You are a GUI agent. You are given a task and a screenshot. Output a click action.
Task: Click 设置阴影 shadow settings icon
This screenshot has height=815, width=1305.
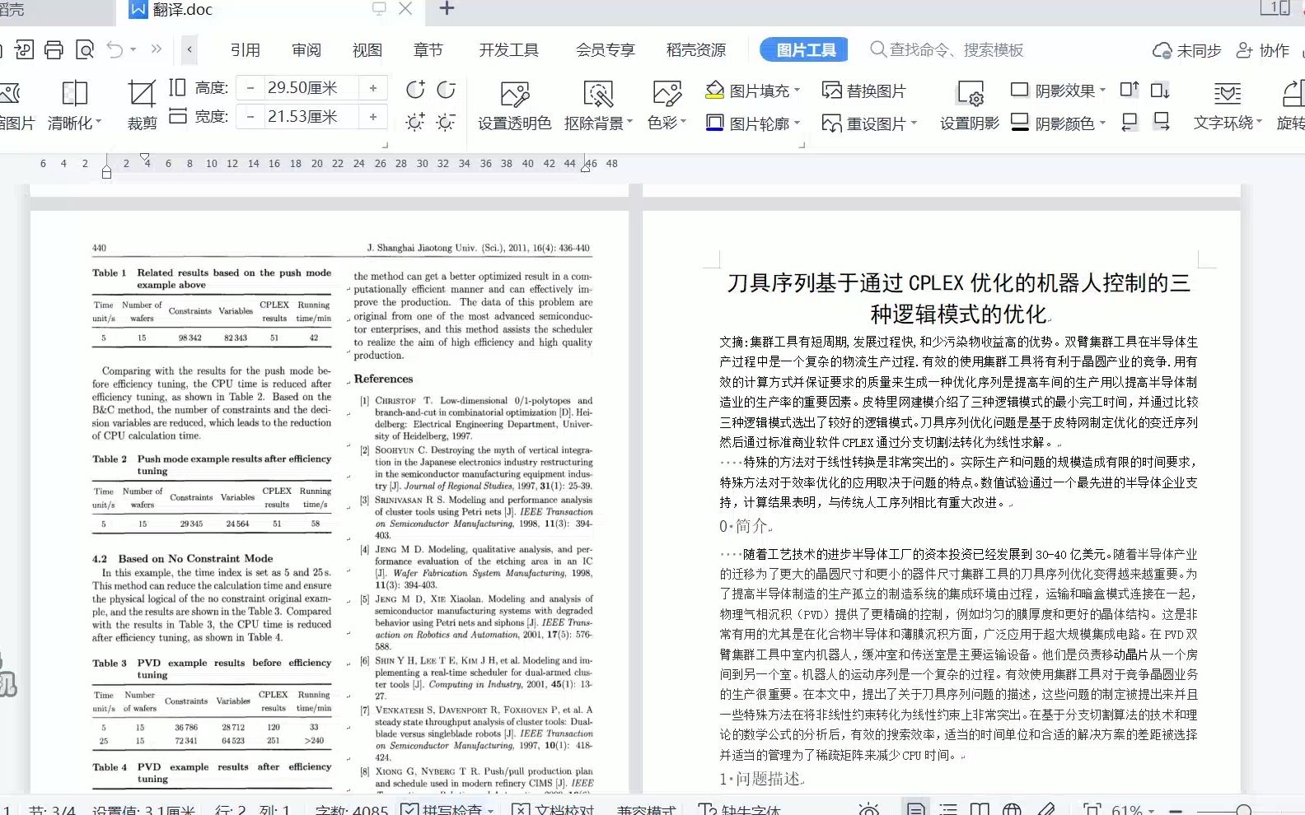point(970,105)
